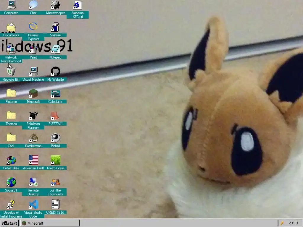
Task: Switch to Minecraft taskbar button
Action: pos(50,223)
